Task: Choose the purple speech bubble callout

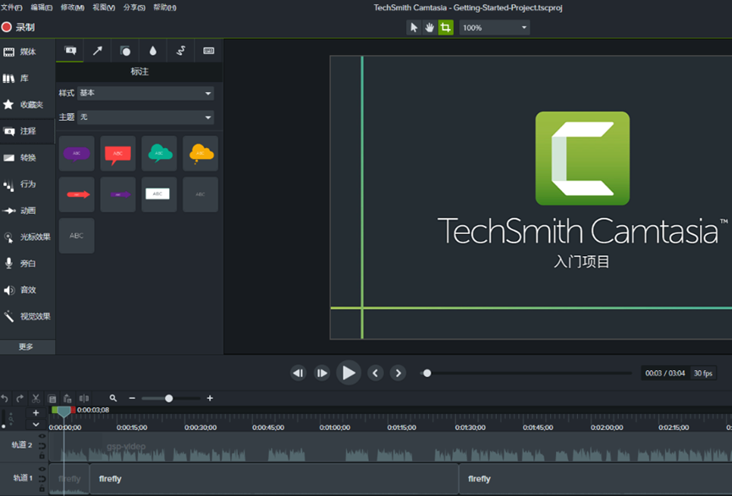Action: [x=76, y=154]
